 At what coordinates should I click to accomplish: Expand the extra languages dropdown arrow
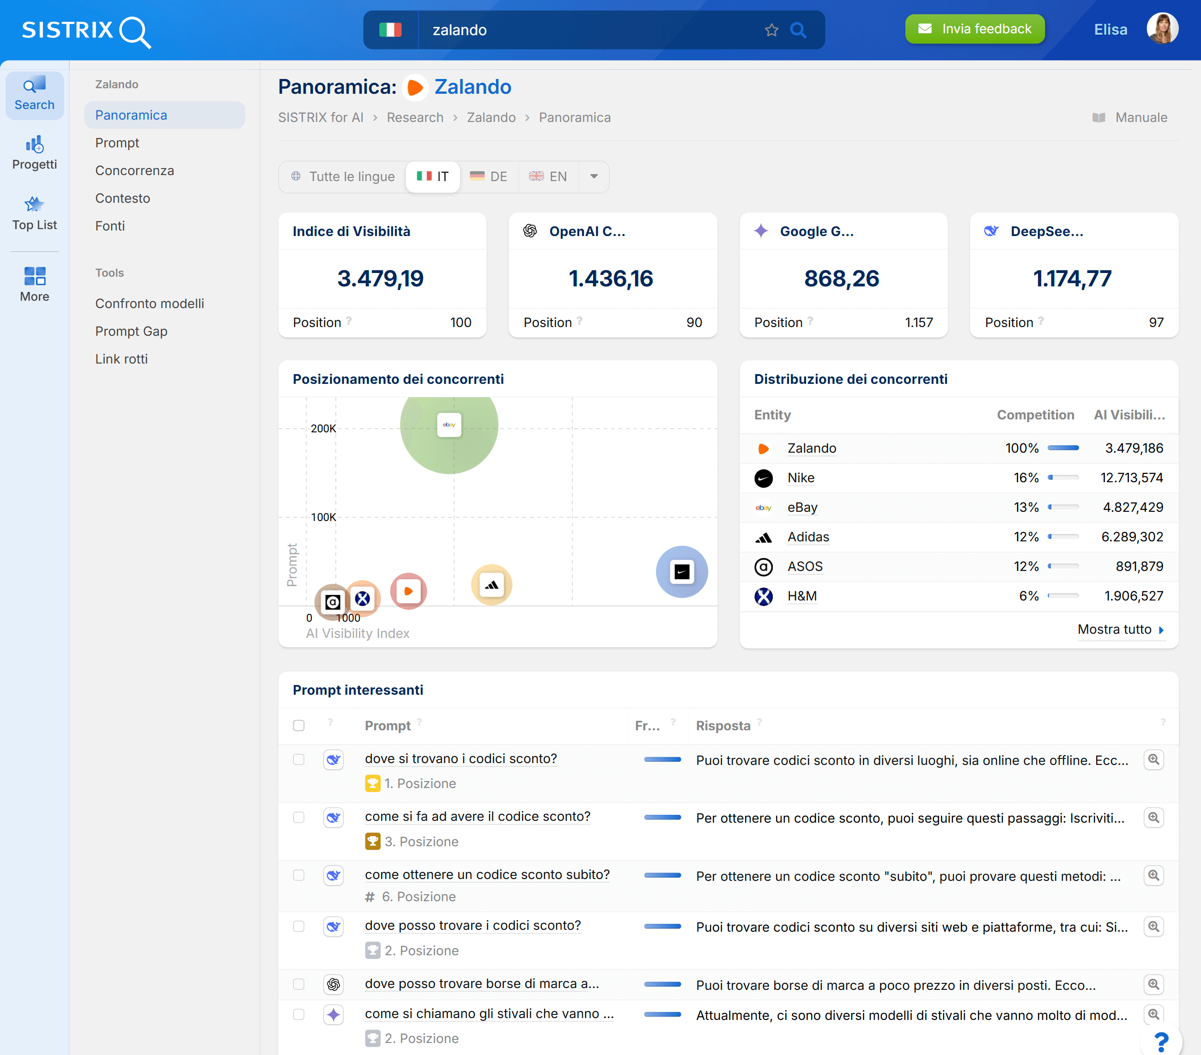pos(594,176)
